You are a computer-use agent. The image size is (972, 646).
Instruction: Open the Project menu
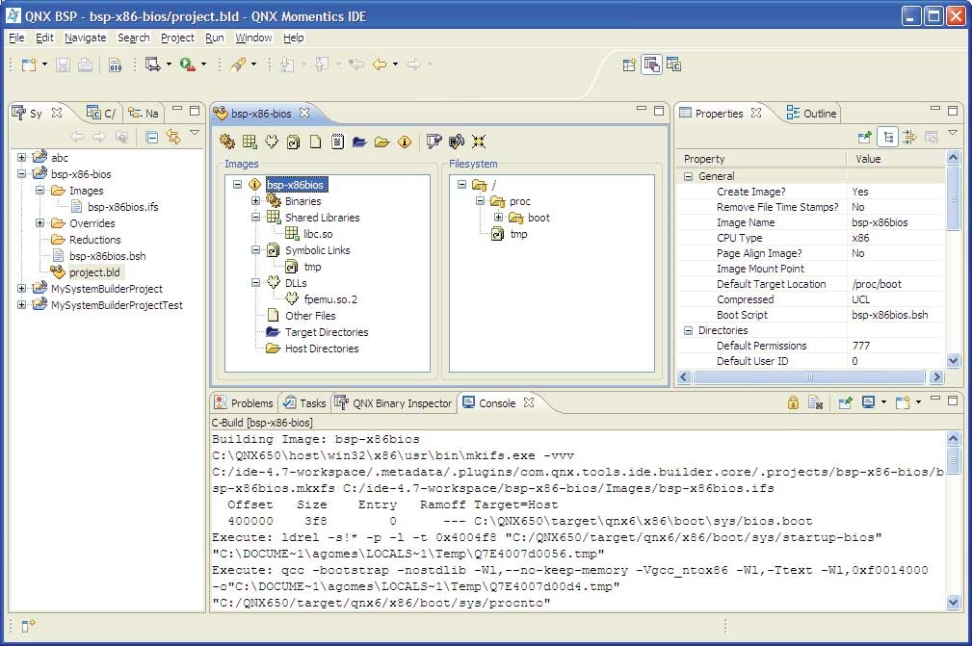177,38
